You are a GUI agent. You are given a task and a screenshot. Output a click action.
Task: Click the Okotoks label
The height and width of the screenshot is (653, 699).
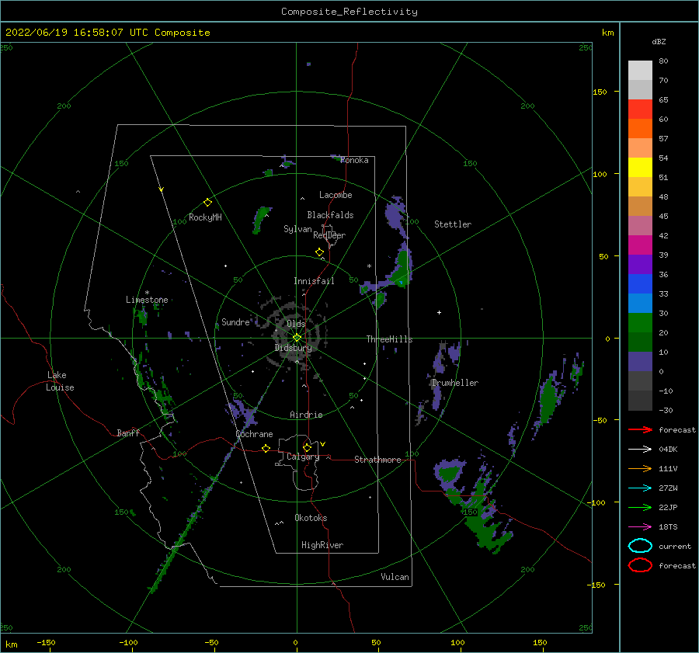(311, 518)
